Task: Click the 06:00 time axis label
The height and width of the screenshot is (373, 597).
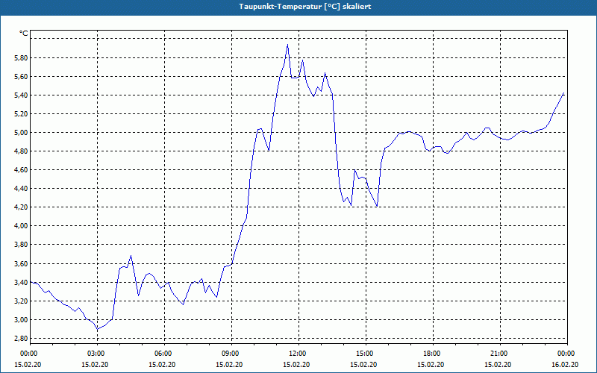Action: coord(164,354)
